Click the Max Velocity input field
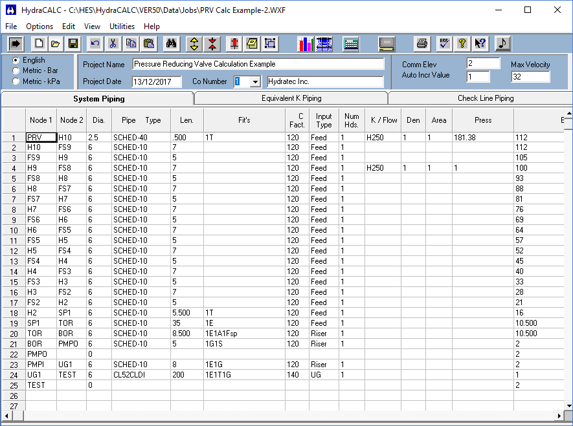This screenshot has height=426, width=573. [531, 76]
